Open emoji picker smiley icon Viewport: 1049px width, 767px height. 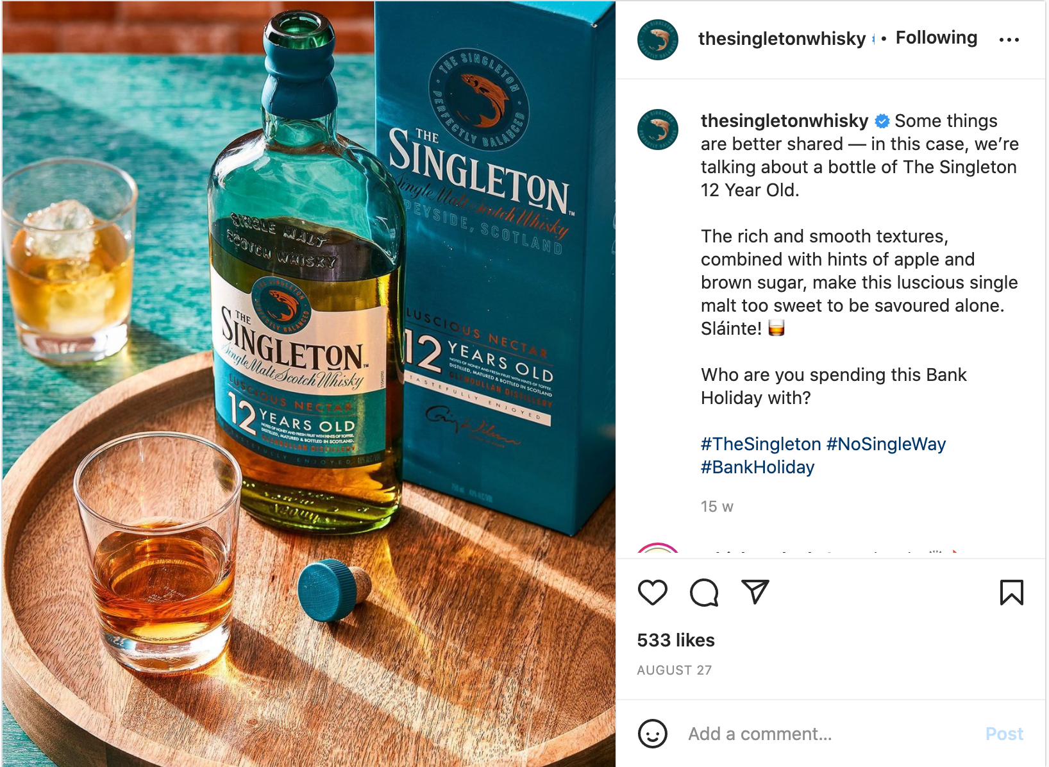pos(653,734)
